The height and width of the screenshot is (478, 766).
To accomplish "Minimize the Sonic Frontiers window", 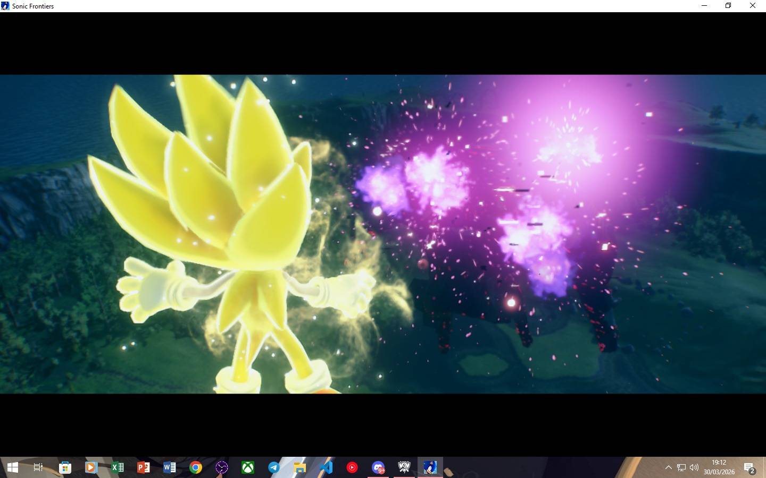I will coord(704,6).
